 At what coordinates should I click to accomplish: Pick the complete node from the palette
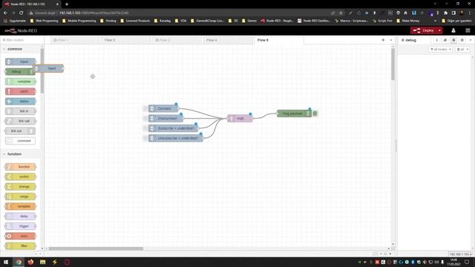point(20,82)
